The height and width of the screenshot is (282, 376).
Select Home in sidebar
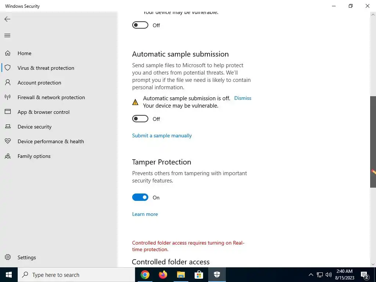(x=25, y=53)
